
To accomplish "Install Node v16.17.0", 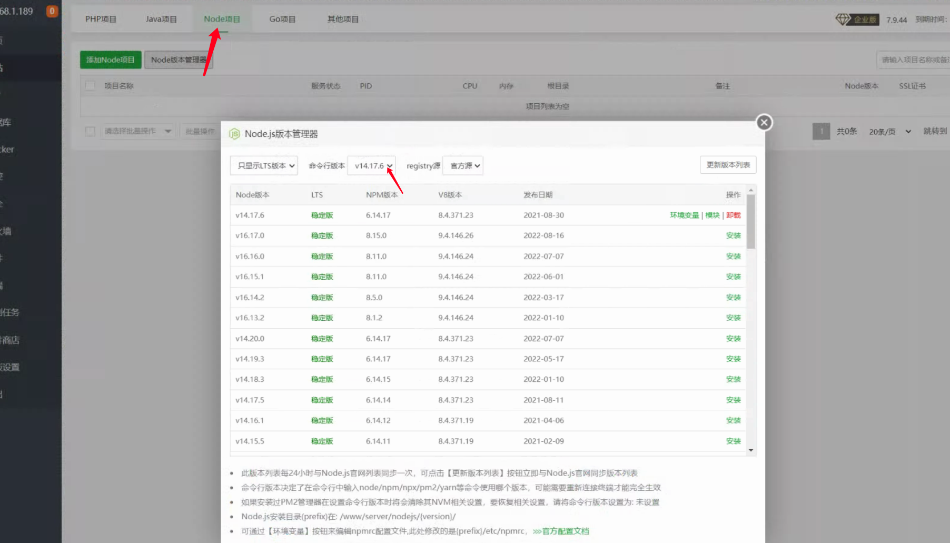I will pos(733,236).
